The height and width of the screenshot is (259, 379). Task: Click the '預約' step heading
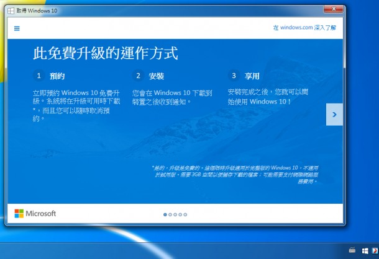tap(57, 76)
